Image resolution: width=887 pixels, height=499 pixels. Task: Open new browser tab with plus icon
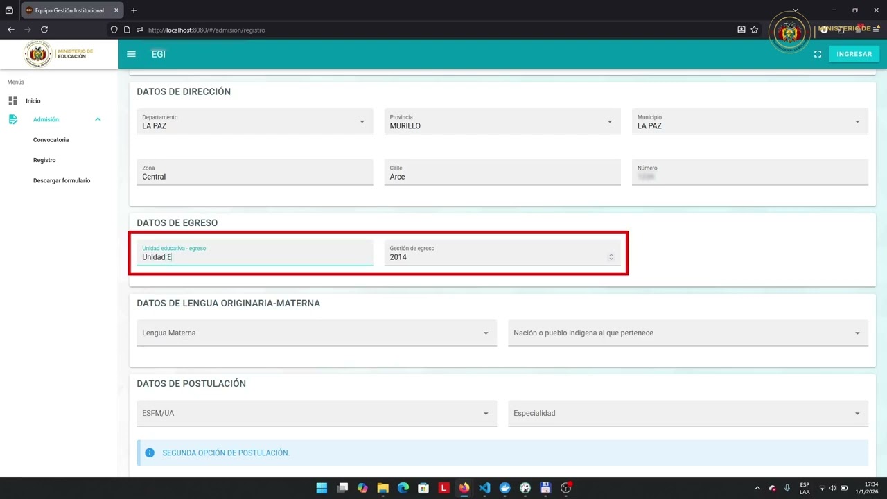point(134,10)
